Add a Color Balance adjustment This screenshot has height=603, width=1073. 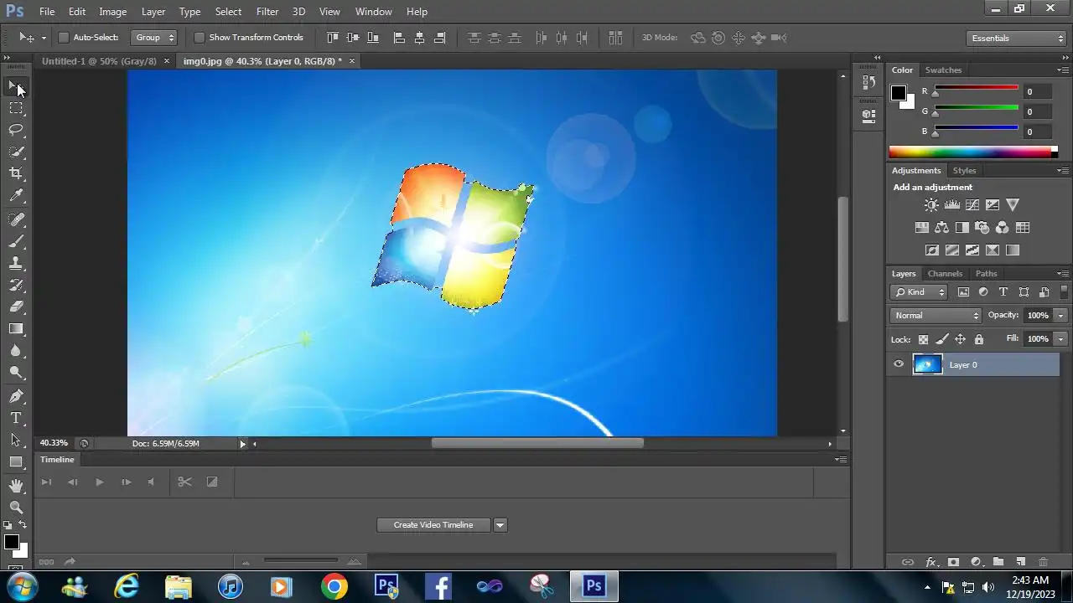(x=941, y=227)
